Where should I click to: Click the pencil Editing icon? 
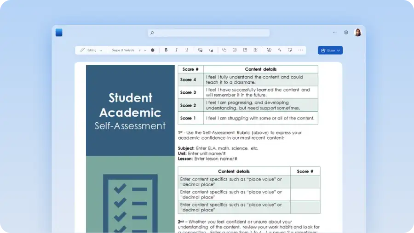(82, 50)
